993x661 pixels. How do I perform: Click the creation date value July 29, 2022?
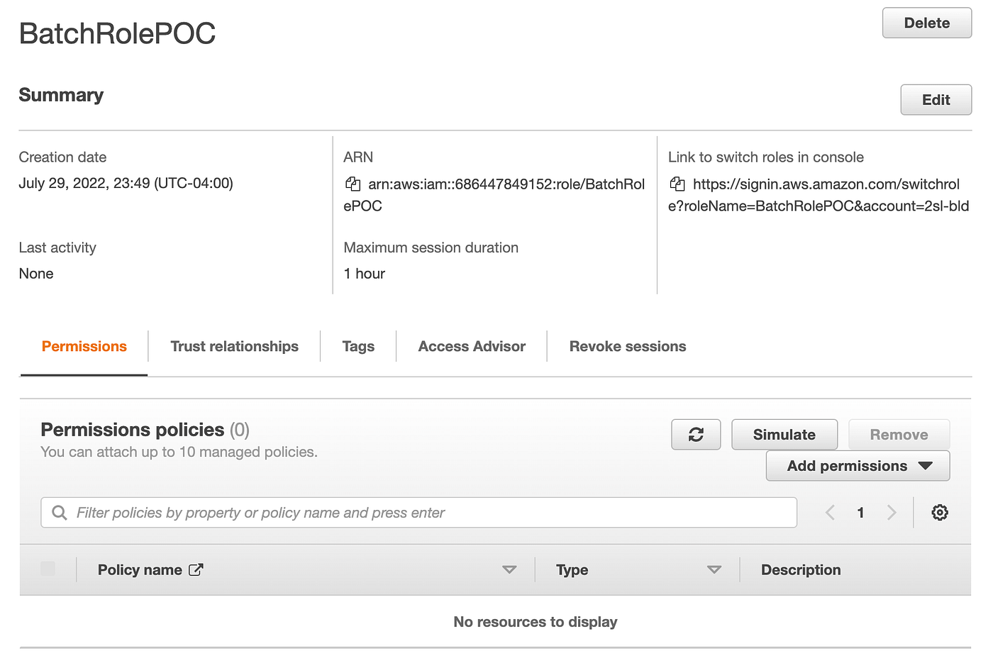126,183
